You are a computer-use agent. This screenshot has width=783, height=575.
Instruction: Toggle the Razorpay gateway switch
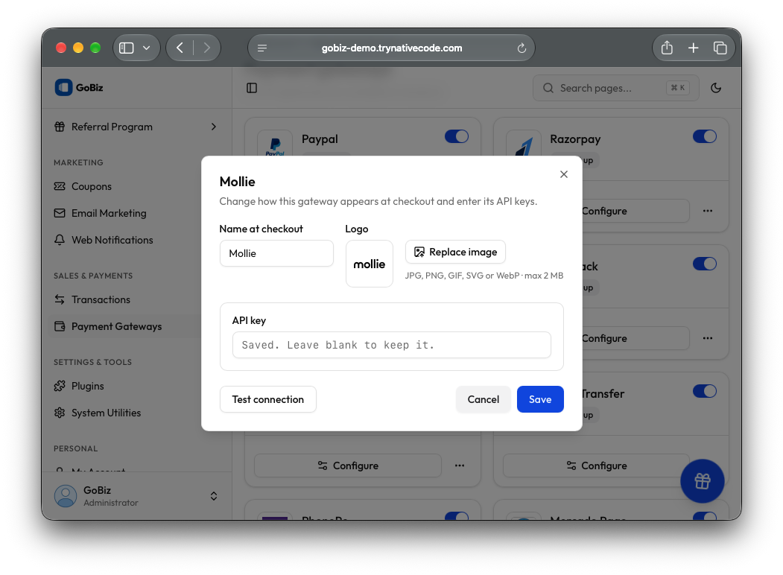(x=705, y=137)
